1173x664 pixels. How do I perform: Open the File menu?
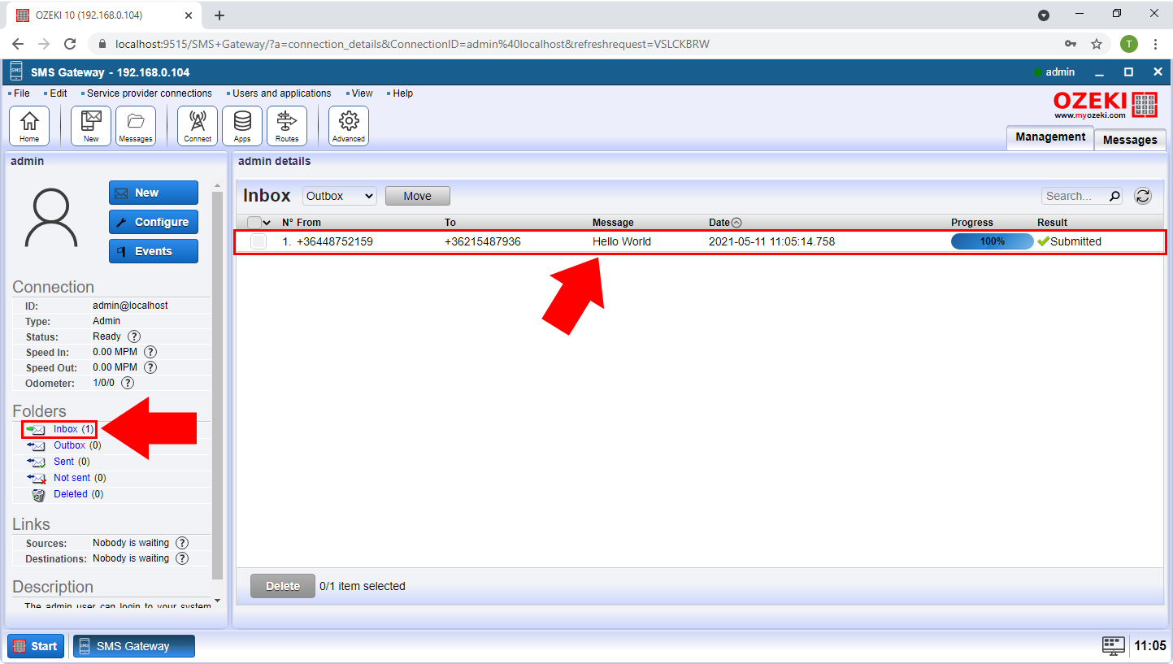pos(21,93)
